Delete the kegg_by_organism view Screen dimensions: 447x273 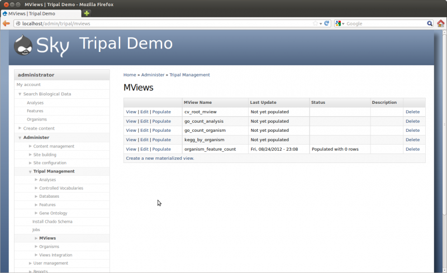click(412, 140)
